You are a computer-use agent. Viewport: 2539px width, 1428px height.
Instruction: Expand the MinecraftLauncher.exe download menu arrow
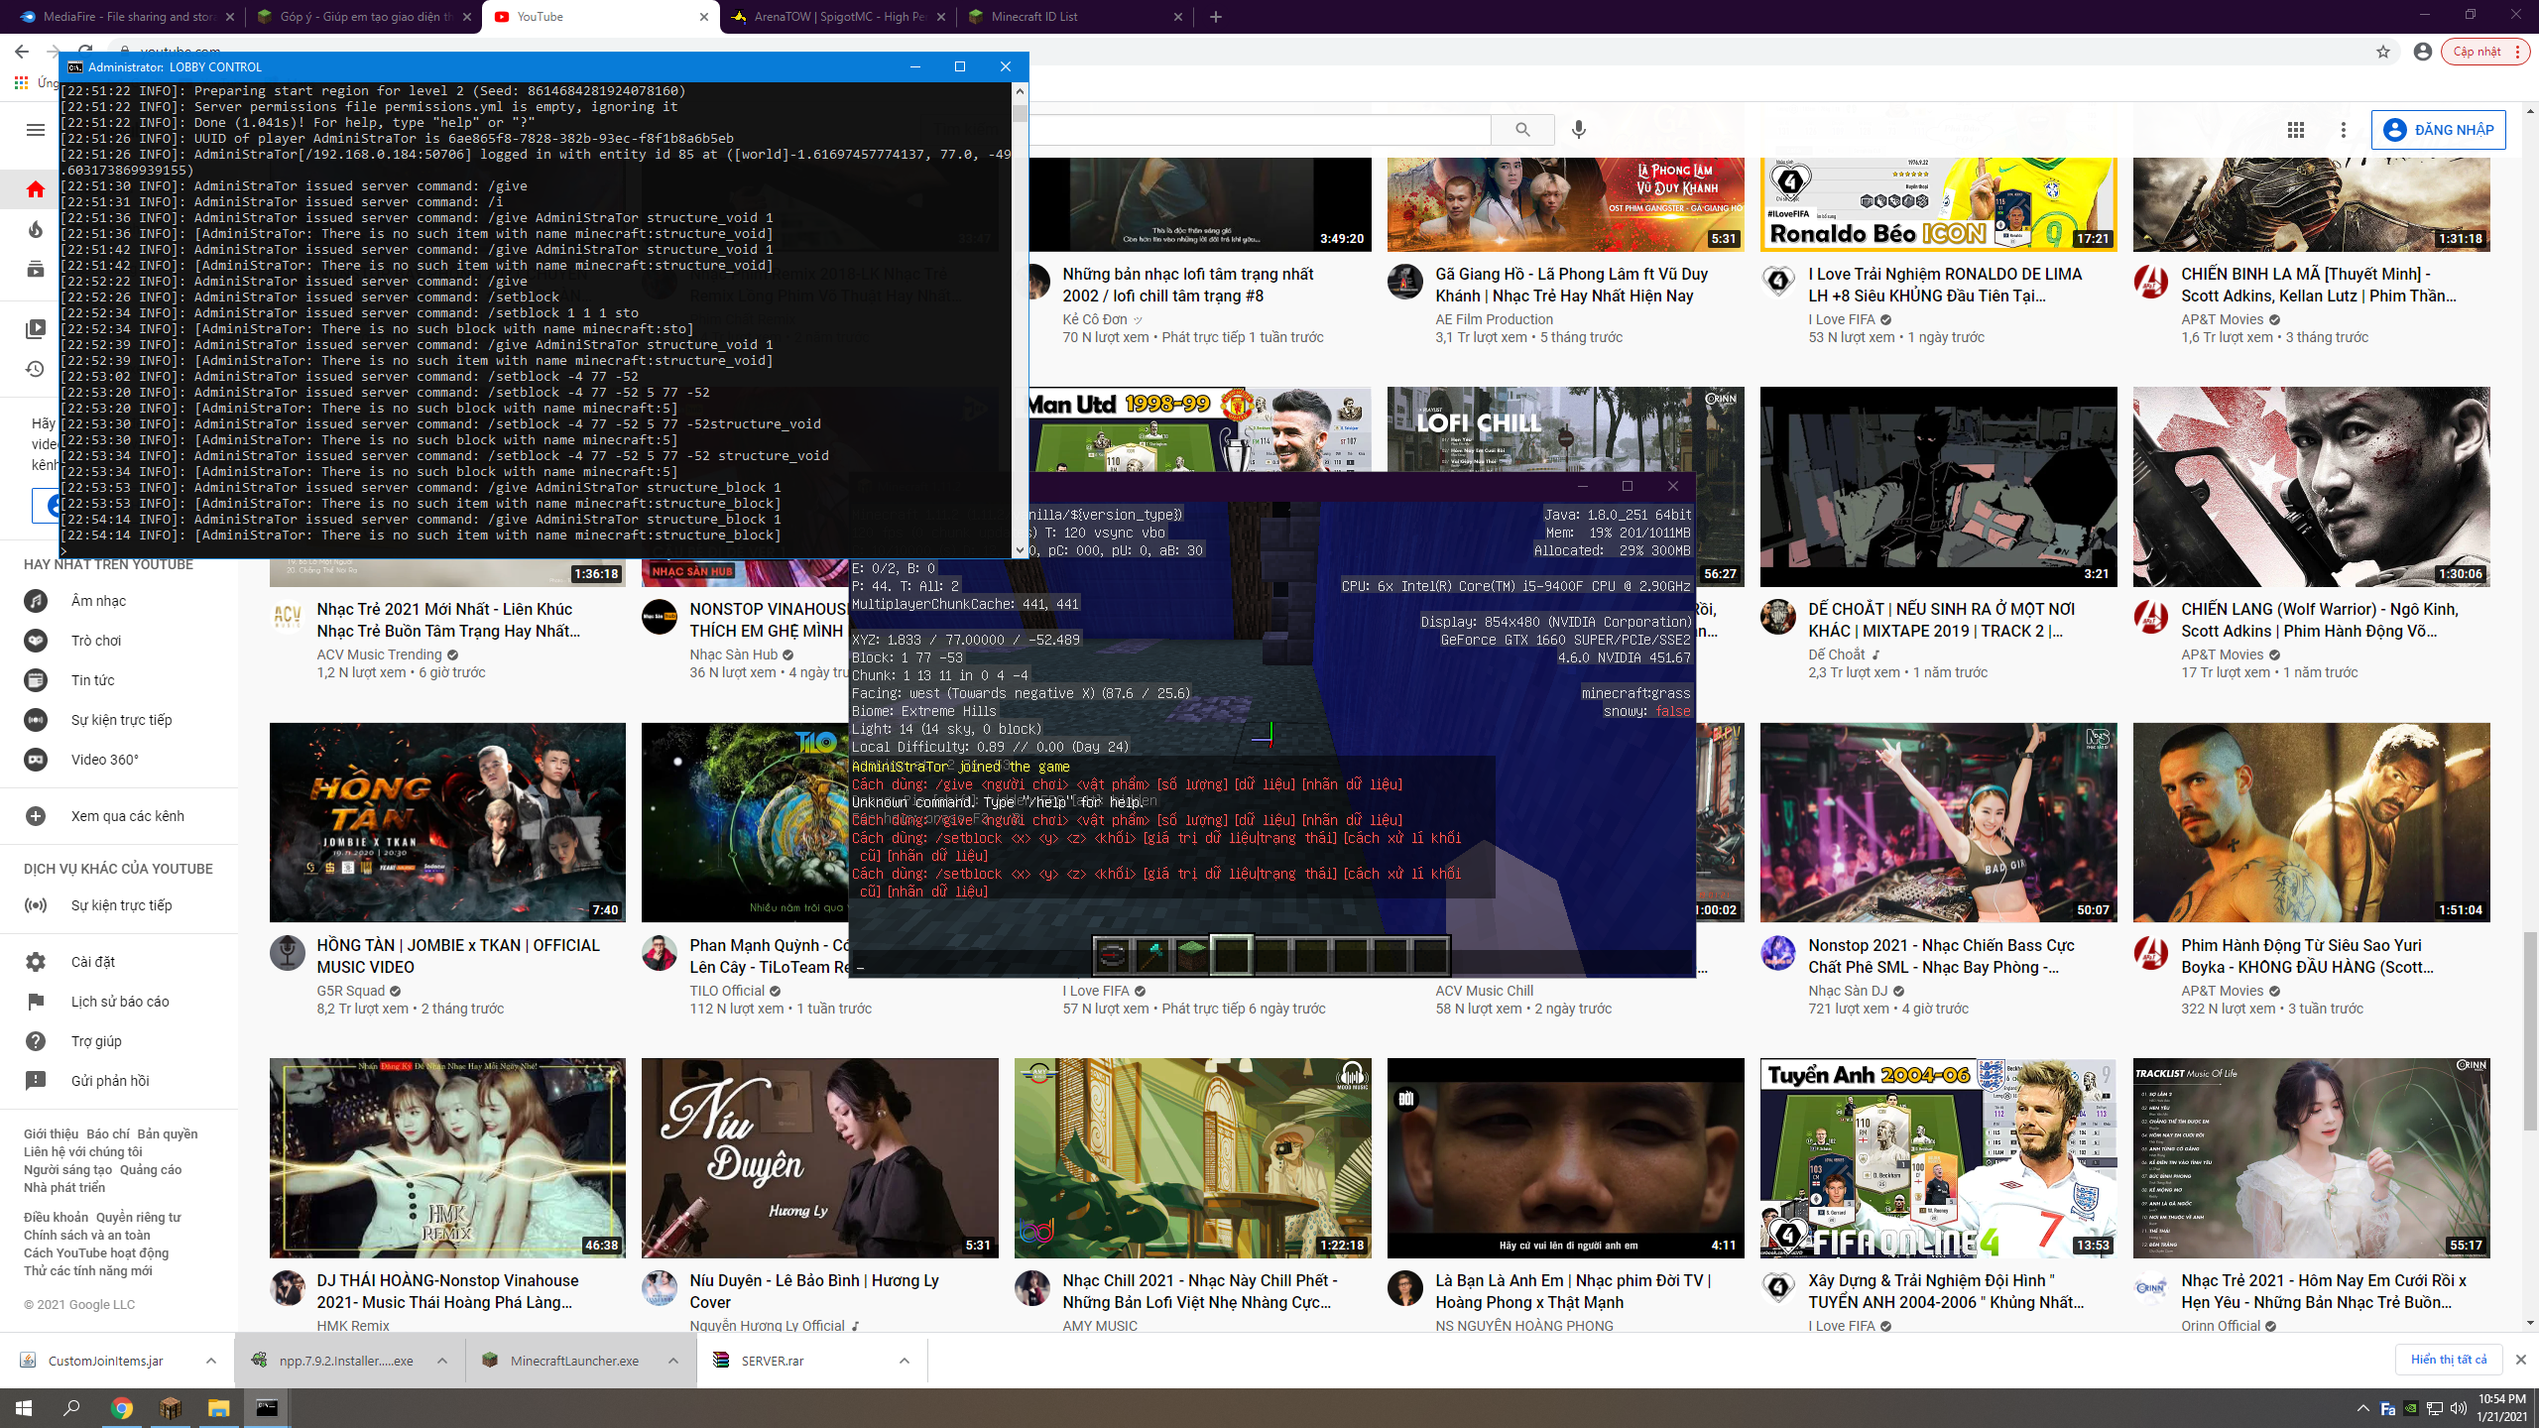pos(673,1361)
